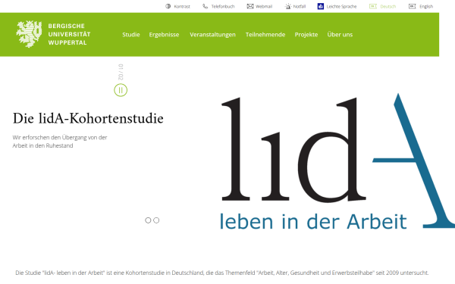Click the 'leben in der Arbeit' tagline
This screenshot has width=455, height=284.
click(313, 222)
